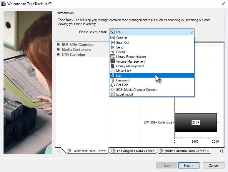Viewport: 228px width, 172px height.
Task: Click the List icon in the combo box
Action: [112, 32]
